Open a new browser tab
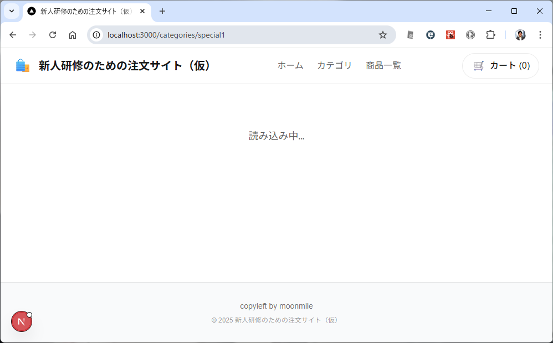 click(162, 11)
